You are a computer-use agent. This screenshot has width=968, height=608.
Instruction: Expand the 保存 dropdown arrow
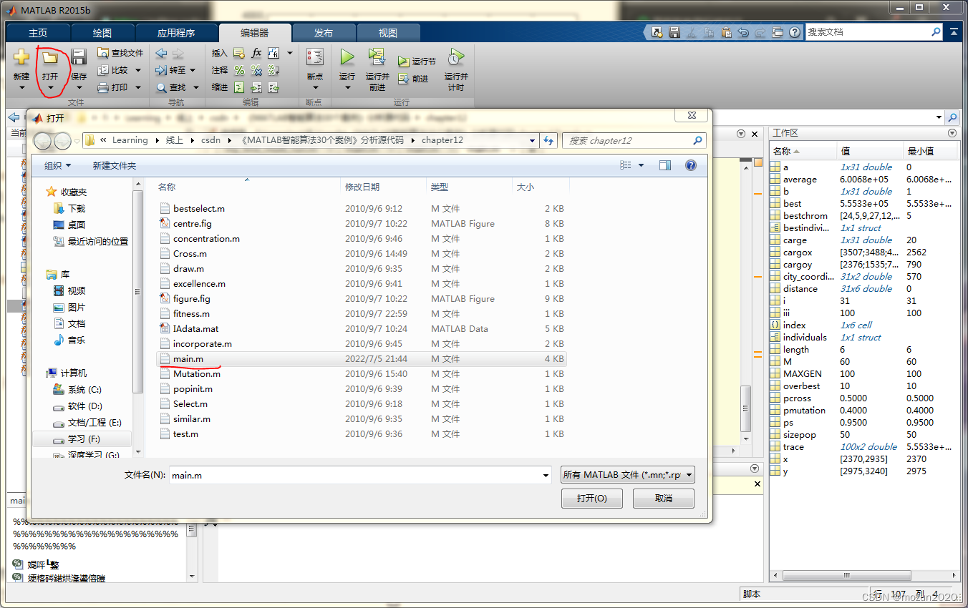tap(79, 88)
